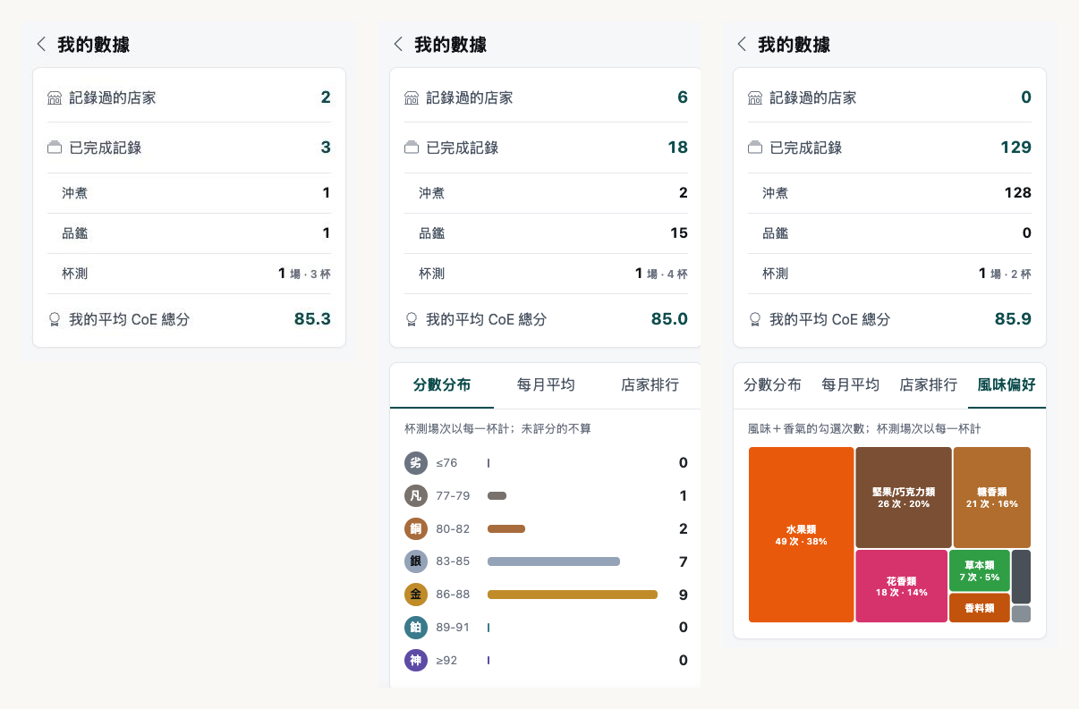The height and width of the screenshot is (709, 1079).
Task: Click the medal icon beside score 85.0
Action: click(x=412, y=319)
